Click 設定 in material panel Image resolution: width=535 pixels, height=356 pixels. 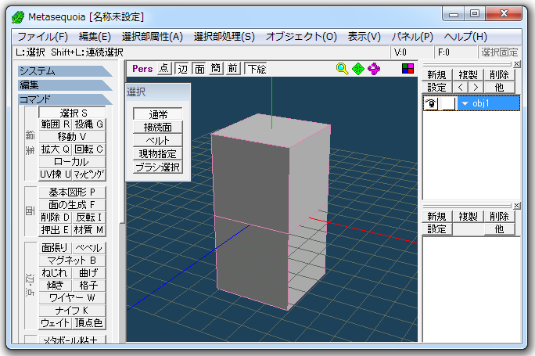tap(436, 229)
